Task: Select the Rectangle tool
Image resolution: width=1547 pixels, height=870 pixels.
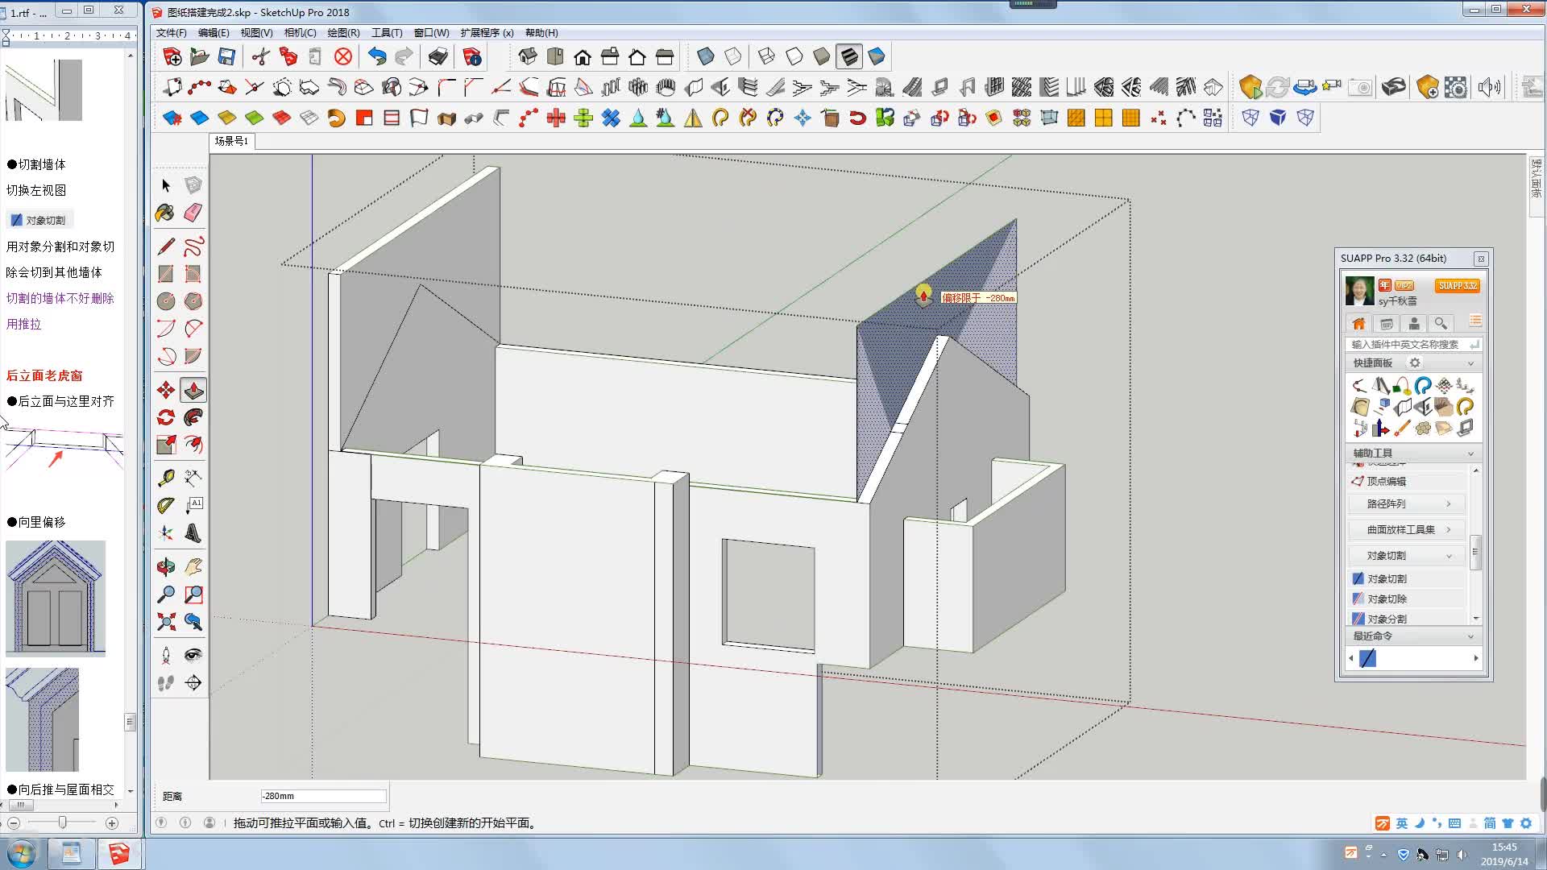Action: pyautogui.click(x=166, y=274)
